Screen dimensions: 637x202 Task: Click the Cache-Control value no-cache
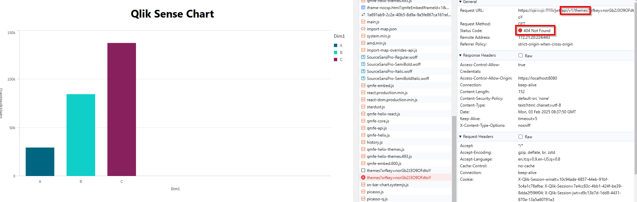click(x=526, y=166)
